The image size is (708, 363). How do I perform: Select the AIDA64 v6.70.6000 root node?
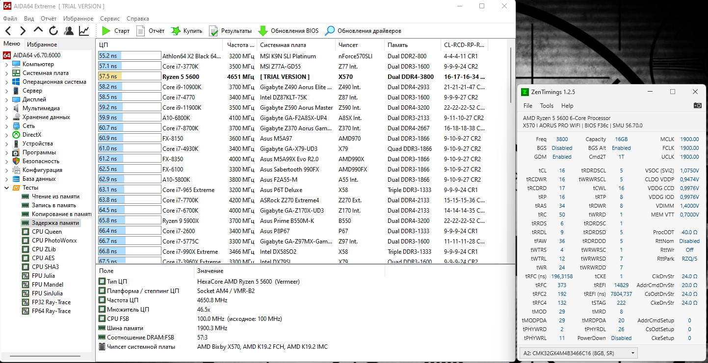click(x=32, y=55)
